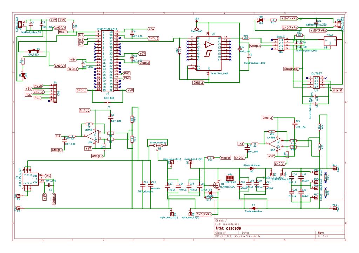Select the +15V(PWR) label beside R17
The image size is (359, 253).
click(289, 18)
